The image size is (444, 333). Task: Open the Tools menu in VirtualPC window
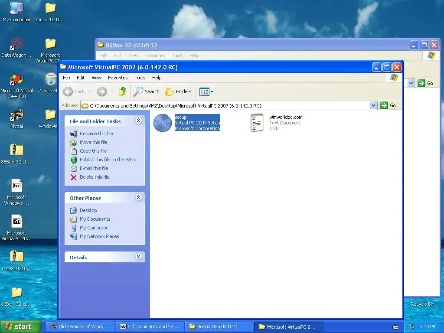point(140,78)
